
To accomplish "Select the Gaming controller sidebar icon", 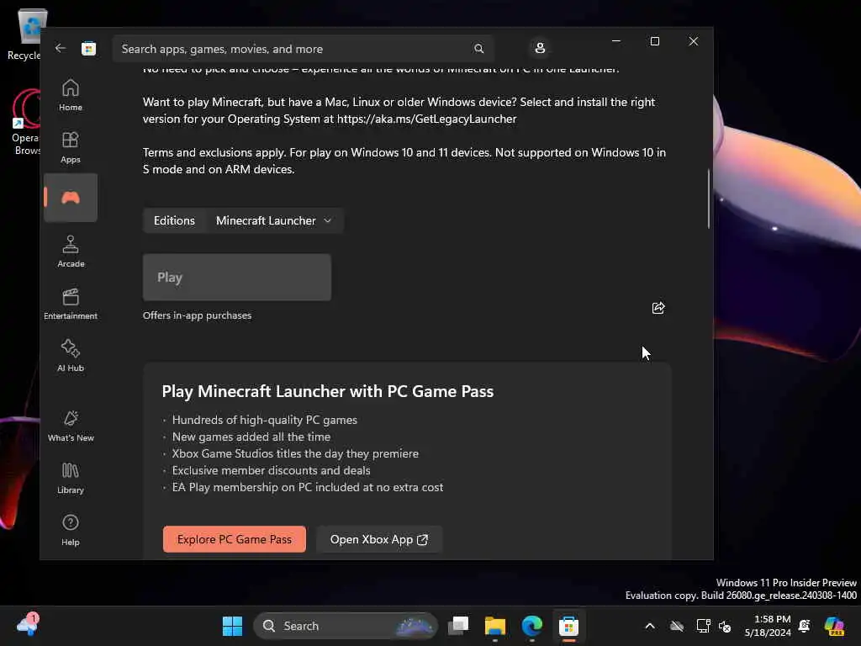I will coord(71,198).
